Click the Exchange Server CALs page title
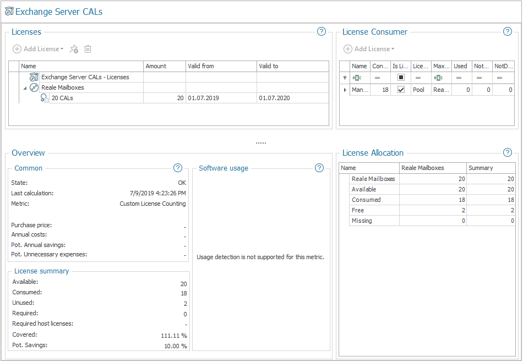The width and height of the screenshot is (523, 362). click(59, 12)
